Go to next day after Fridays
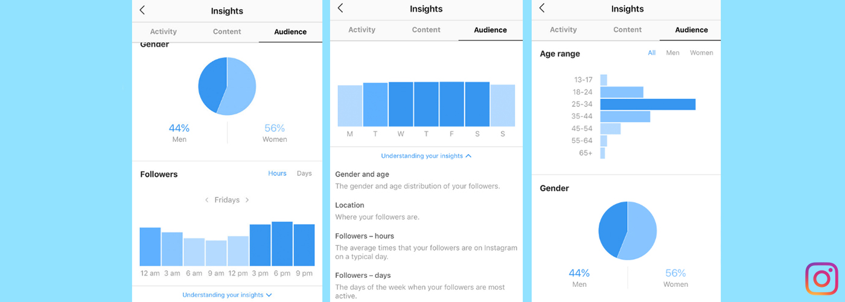This screenshot has height=302, width=845. coord(247,200)
